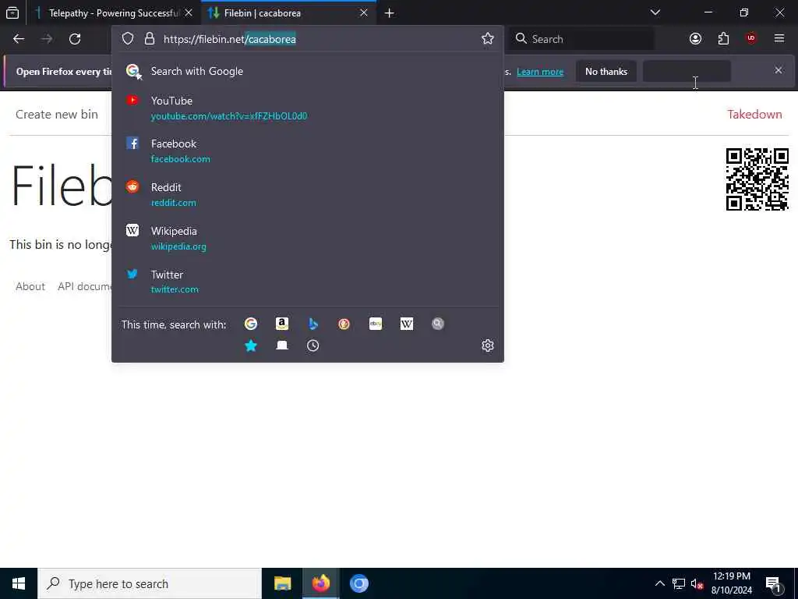Open the network tray icon
This screenshot has height=599, width=798.
point(679,583)
